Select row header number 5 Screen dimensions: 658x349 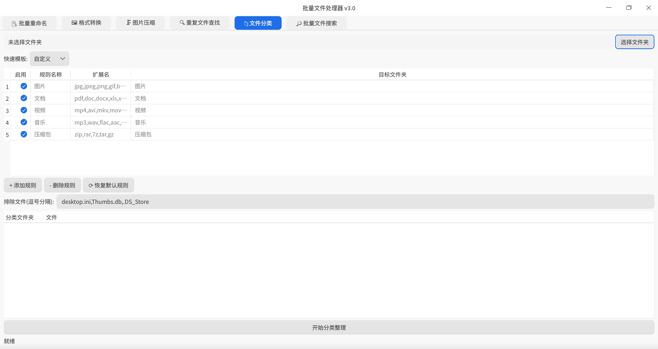pyautogui.click(x=7, y=135)
